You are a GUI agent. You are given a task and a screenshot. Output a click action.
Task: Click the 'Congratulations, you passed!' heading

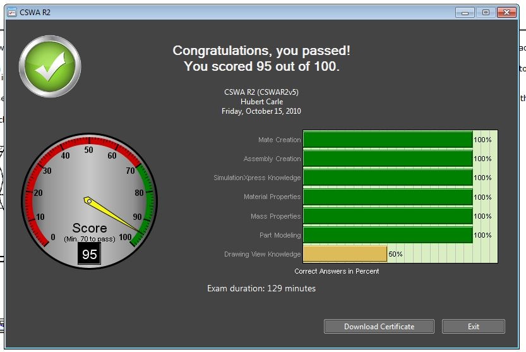point(261,51)
